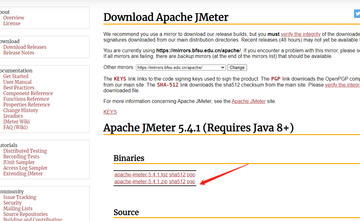Click the Change mirror button
Screen dimensions: 360x221
[237, 68]
